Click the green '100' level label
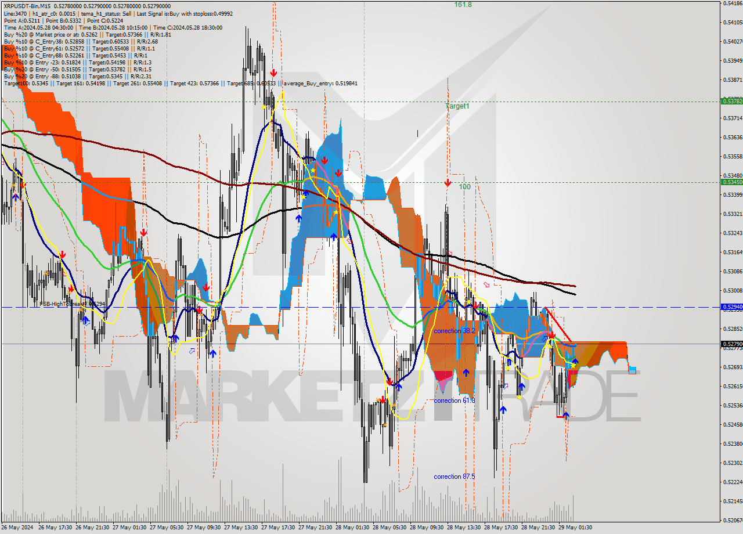Viewport: 743px width, 534px height. tap(464, 187)
